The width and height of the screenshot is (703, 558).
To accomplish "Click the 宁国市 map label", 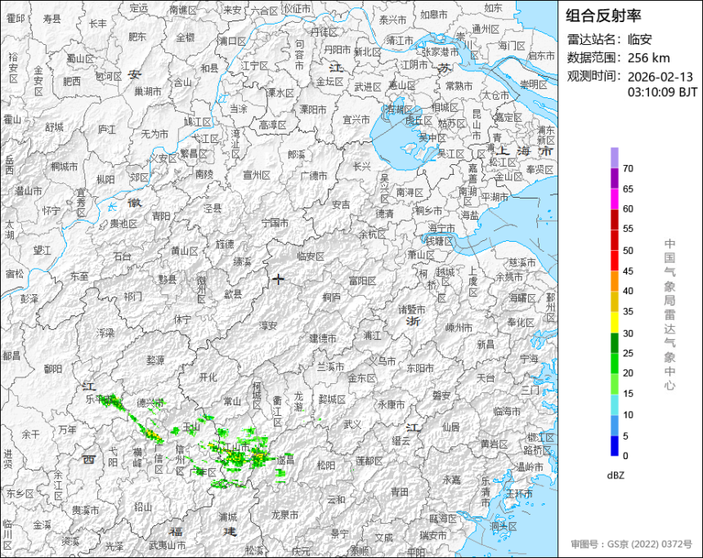I will click(x=275, y=222).
